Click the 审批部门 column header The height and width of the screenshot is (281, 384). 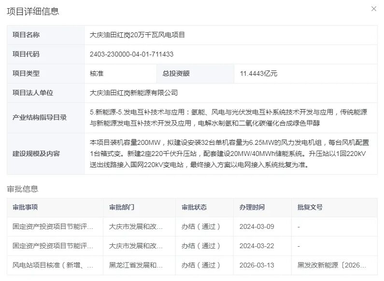point(122,207)
